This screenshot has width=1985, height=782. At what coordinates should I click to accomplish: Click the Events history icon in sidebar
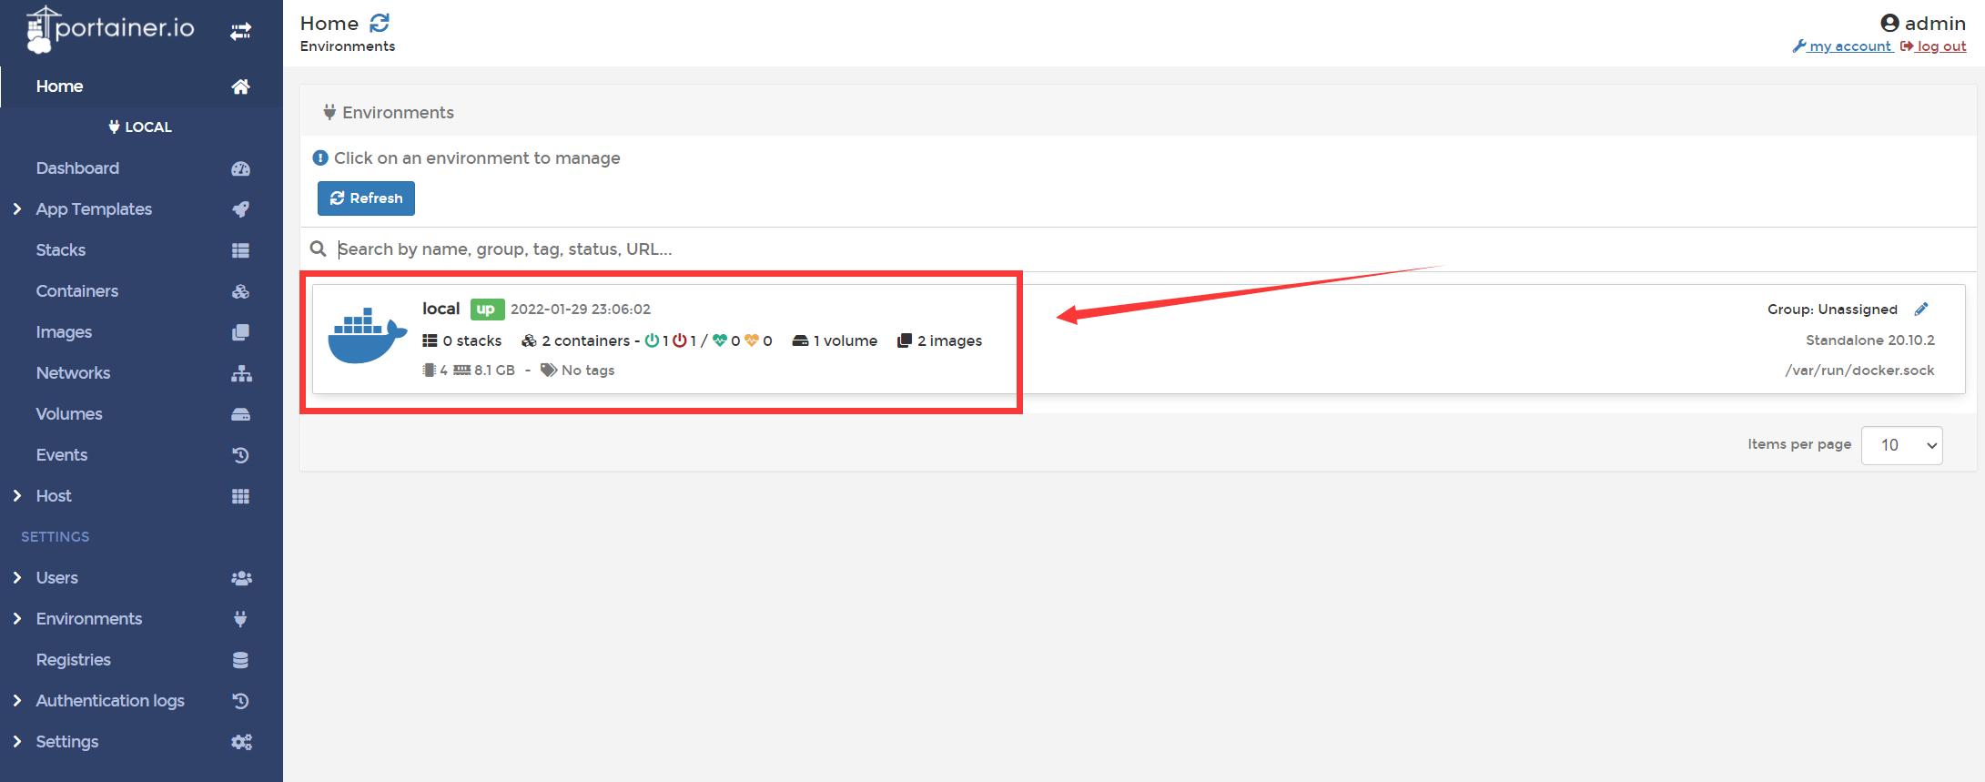tap(240, 455)
